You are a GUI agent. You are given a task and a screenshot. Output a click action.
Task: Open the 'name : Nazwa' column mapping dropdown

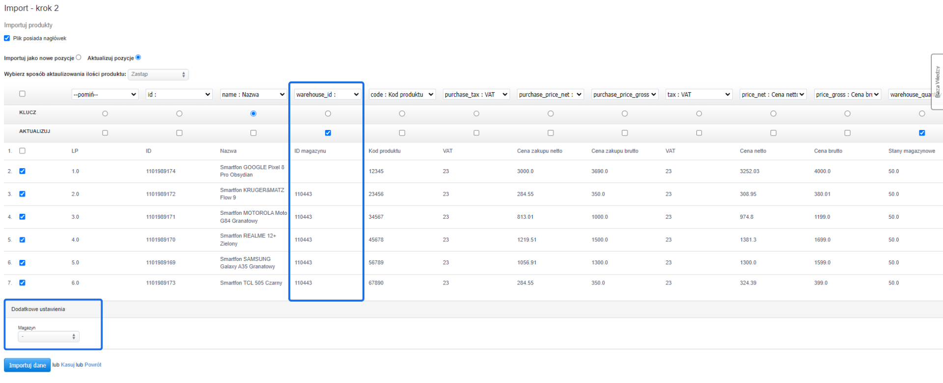coord(253,95)
